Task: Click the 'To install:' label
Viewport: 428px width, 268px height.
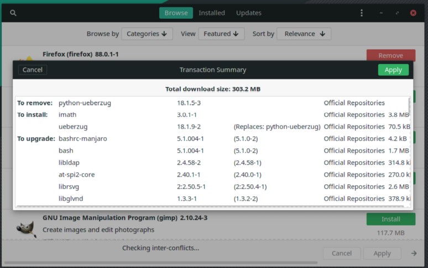Action: (33, 115)
